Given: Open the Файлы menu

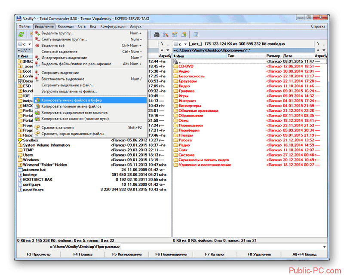Looking at the screenshot, I should (x=25, y=26).
